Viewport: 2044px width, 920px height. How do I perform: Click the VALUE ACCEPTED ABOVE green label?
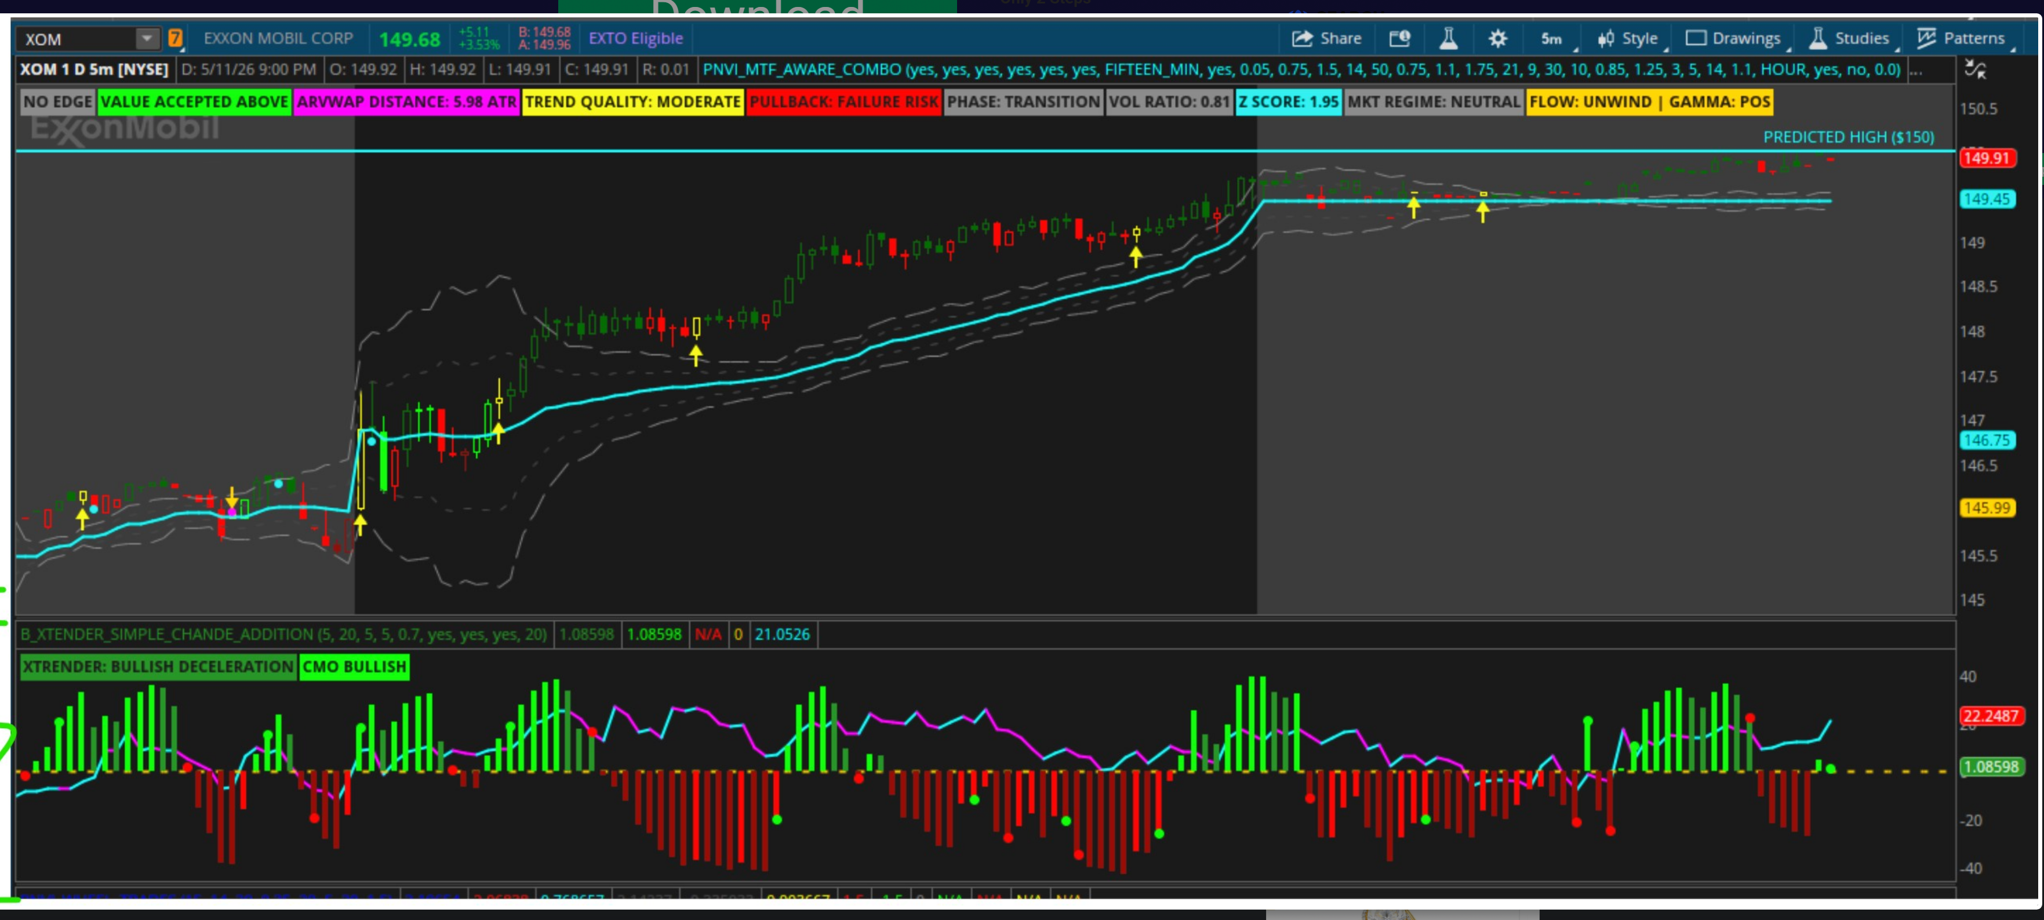click(x=194, y=101)
